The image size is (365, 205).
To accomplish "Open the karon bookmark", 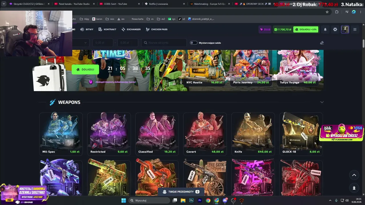I will coord(97,19).
